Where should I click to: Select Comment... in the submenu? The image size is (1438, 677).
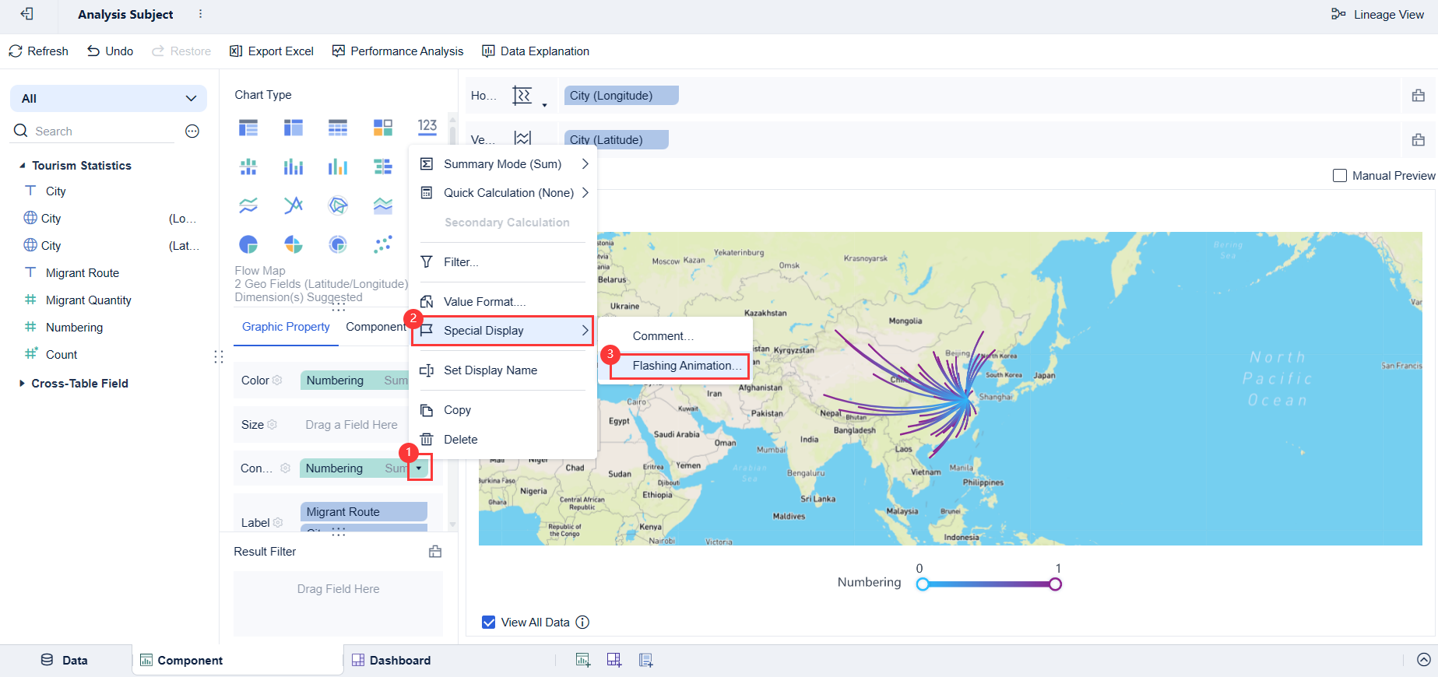(x=675, y=336)
